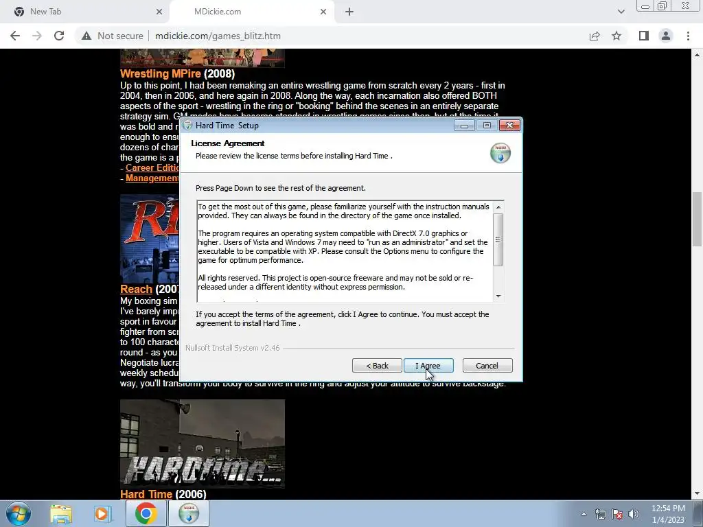Open the Chrome profile menu
The image size is (703, 527).
666,36
